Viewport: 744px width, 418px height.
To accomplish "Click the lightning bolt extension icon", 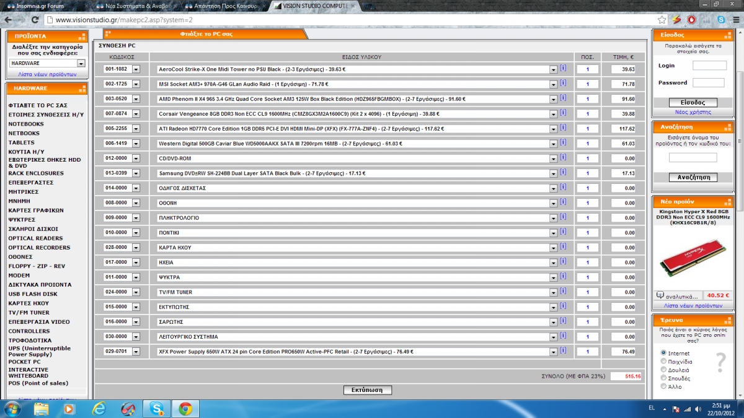I will pos(677,20).
